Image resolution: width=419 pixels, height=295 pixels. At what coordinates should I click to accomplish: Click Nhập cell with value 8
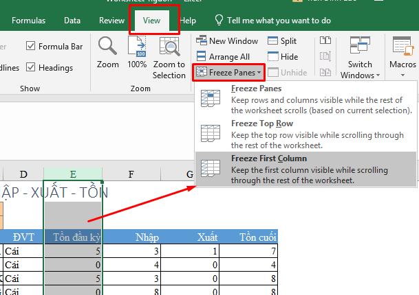click(131, 290)
